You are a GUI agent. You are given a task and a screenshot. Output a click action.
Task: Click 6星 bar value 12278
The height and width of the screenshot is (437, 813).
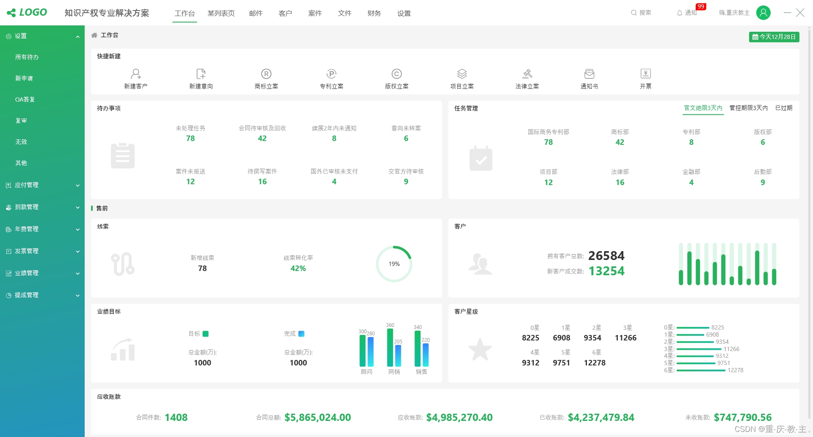(x=736, y=370)
